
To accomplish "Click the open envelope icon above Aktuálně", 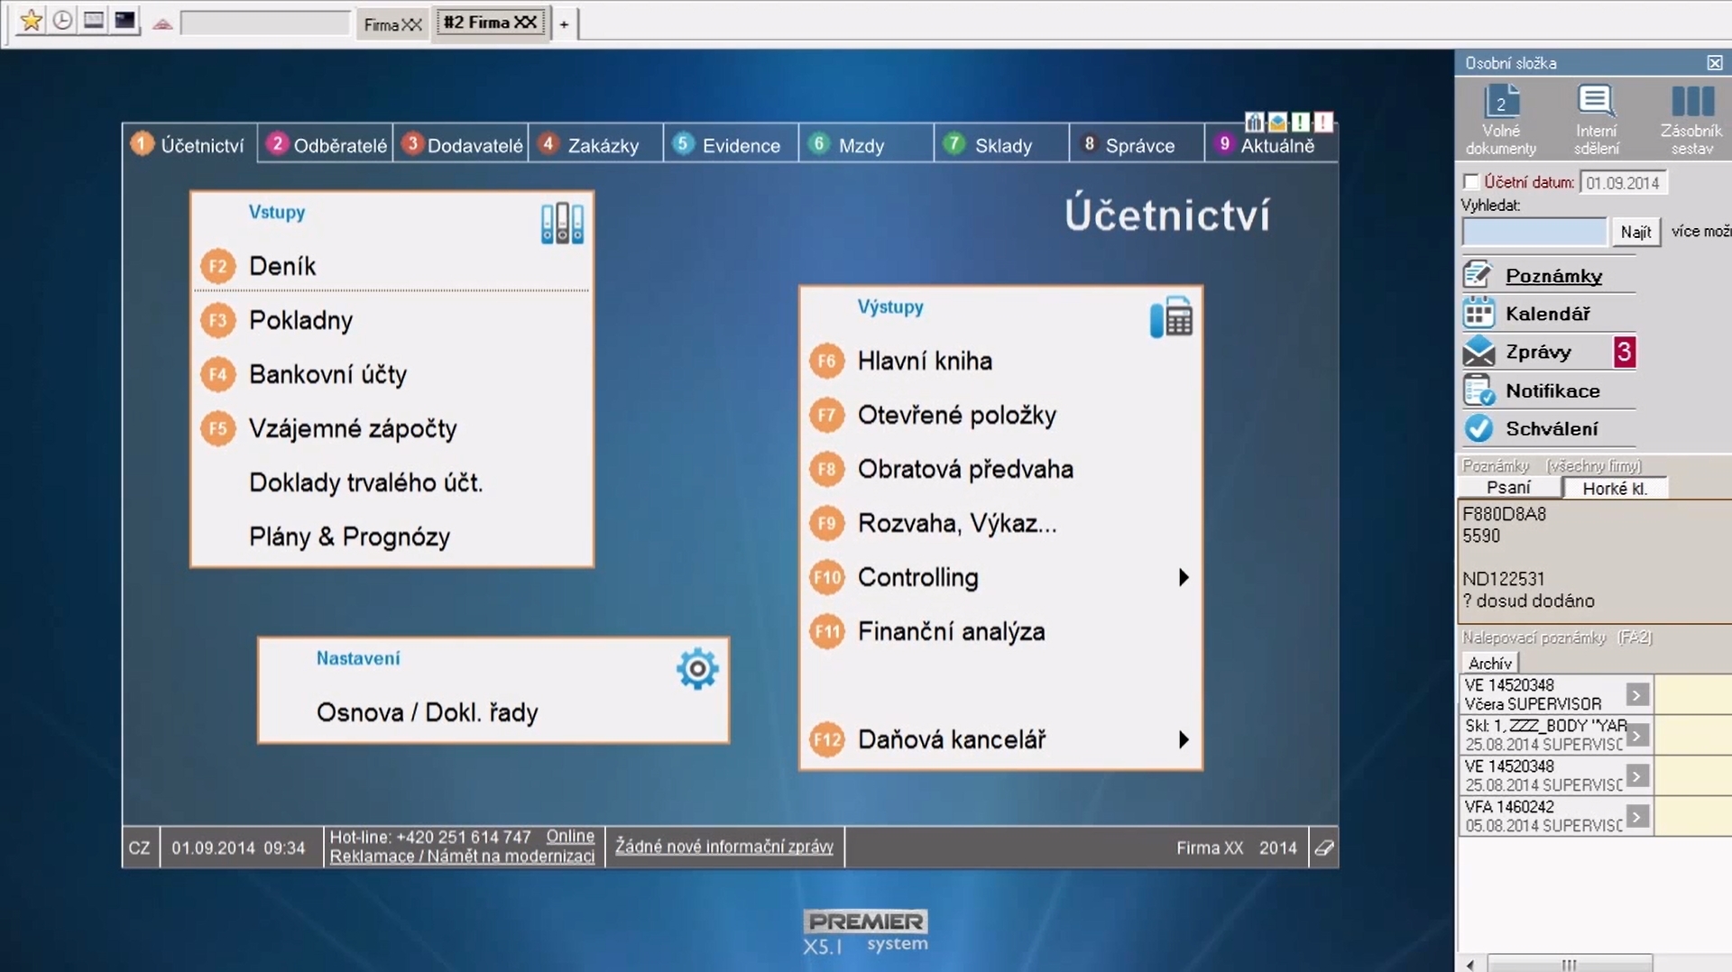I will pos(1277,122).
